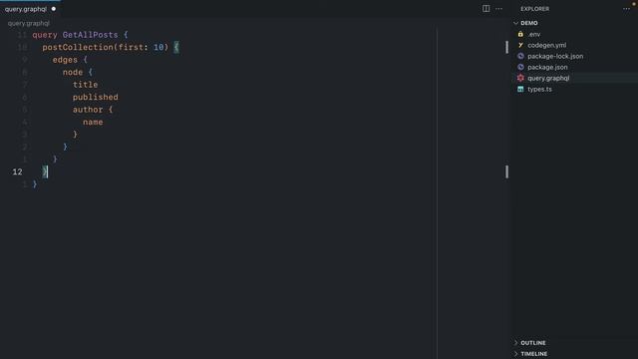Click the npm icon beside package.json
The image size is (638, 359).
(520, 67)
